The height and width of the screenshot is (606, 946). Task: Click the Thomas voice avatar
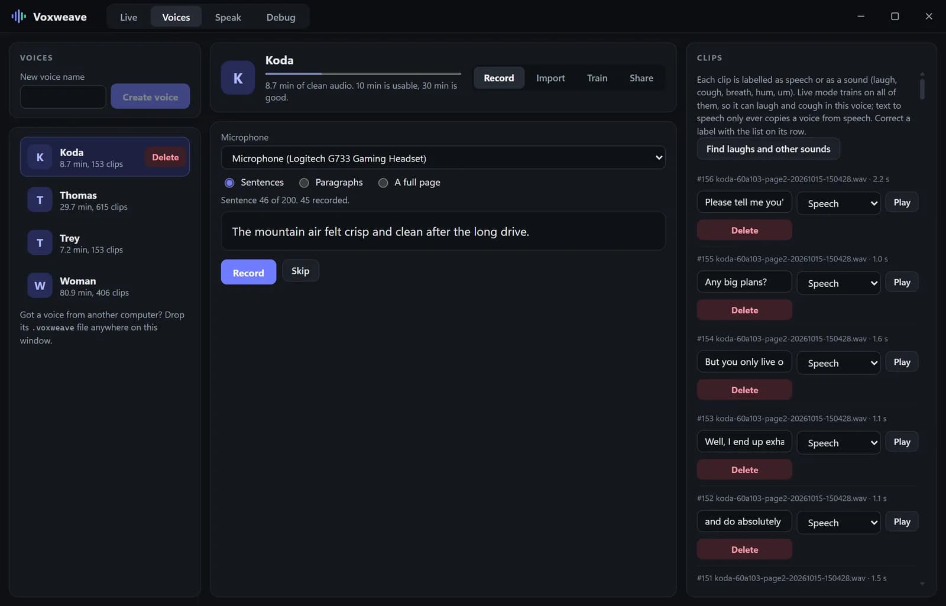[x=40, y=200]
